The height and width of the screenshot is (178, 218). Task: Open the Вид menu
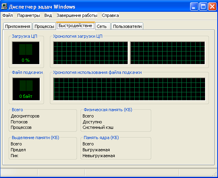tap(48, 15)
